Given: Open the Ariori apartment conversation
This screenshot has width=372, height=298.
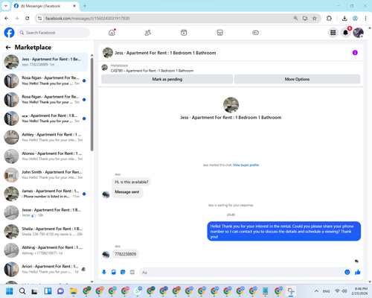Looking at the screenshot, I should point(45,269).
